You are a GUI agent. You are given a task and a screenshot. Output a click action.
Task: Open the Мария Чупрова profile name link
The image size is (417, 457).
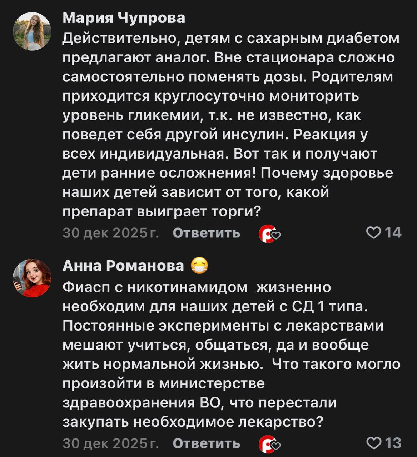(x=124, y=18)
